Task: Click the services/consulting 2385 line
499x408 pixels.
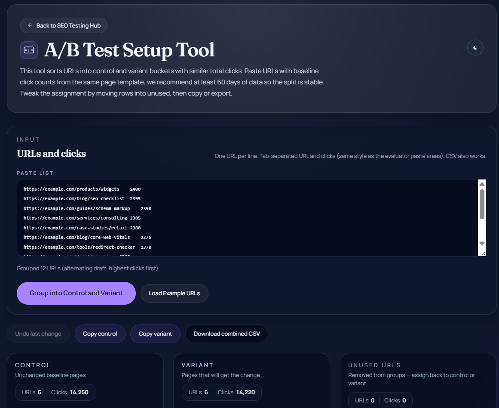Action: coord(82,218)
